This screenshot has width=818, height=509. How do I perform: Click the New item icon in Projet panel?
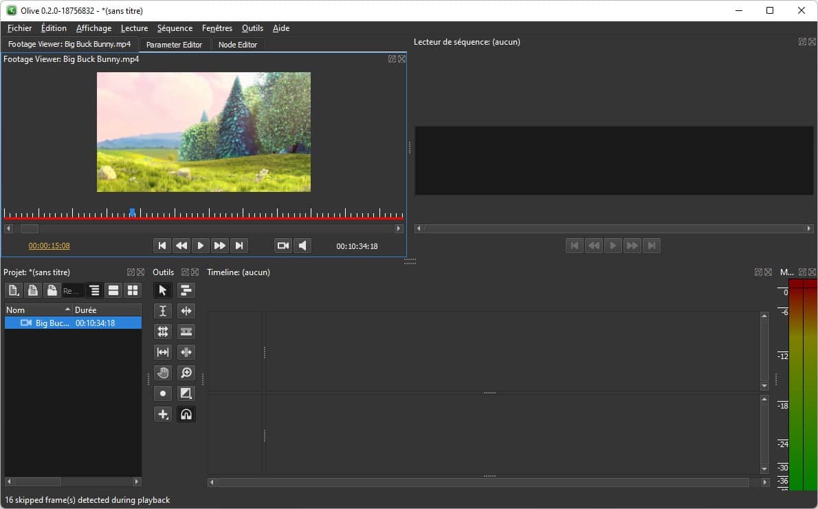pos(14,290)
